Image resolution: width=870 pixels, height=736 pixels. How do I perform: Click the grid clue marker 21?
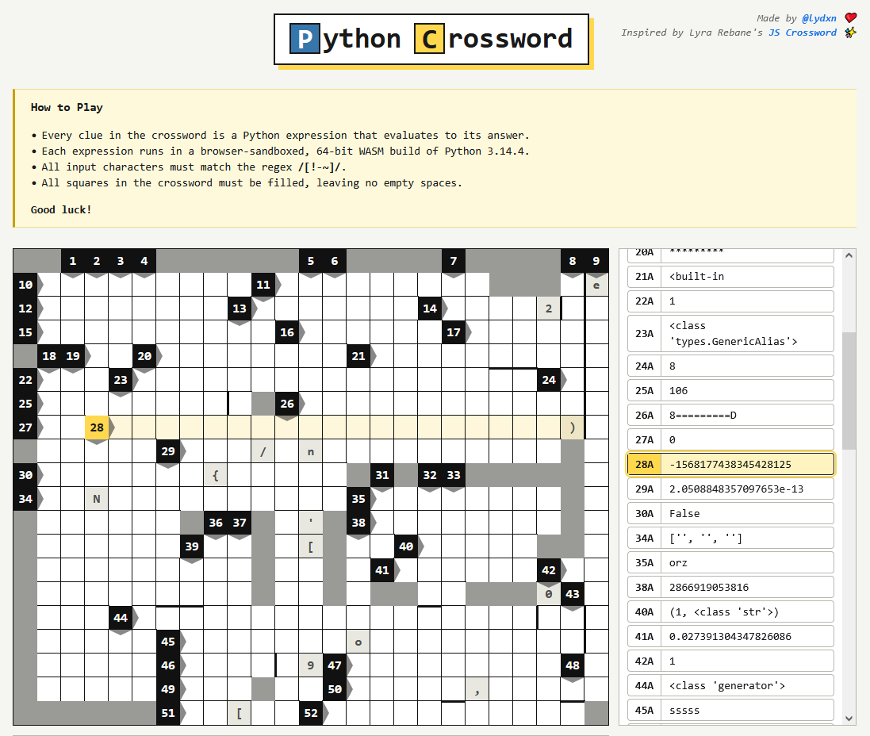tap(358, 356)
